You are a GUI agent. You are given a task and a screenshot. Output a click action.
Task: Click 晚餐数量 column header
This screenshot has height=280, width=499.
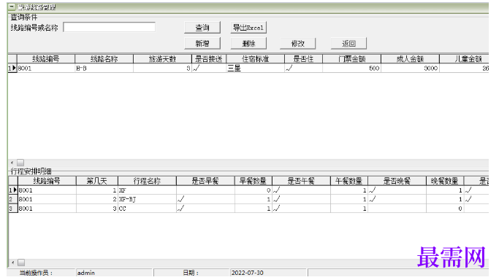pyautogui.click(x=445, y=181)
